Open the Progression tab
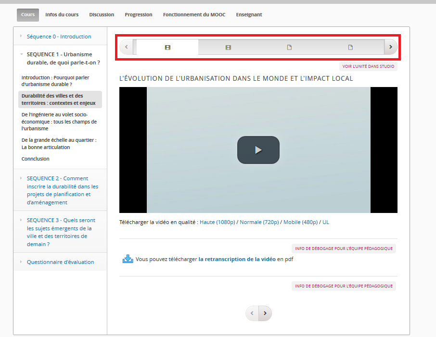The height and width of the screenshot is (337, 436). pyautogui.click(x=139, y=15)
